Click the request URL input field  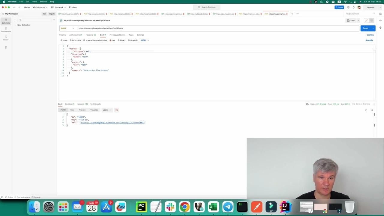(x=217, y=28)
